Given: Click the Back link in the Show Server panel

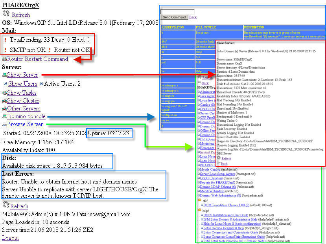Looking at the screenshot, I should click(x=224, y=163).
